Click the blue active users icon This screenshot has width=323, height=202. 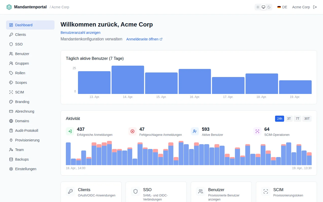pyautogui.click(x=195, y=131)
